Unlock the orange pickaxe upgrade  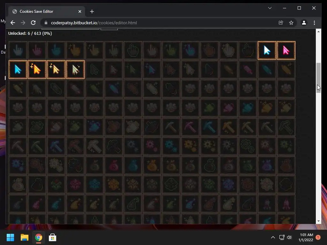click(x=229, y=127)
